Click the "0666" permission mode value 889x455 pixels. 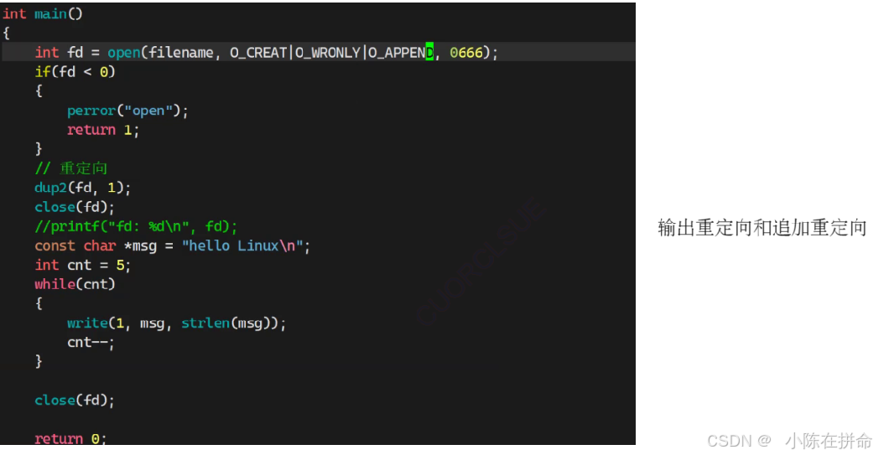pyautogui.click(x=466, y=53)
